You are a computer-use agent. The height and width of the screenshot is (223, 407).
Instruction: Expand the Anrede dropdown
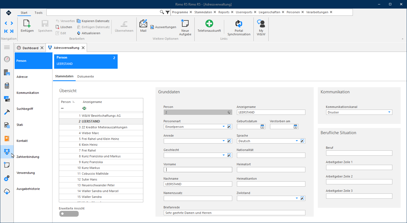tap(224, 141)
